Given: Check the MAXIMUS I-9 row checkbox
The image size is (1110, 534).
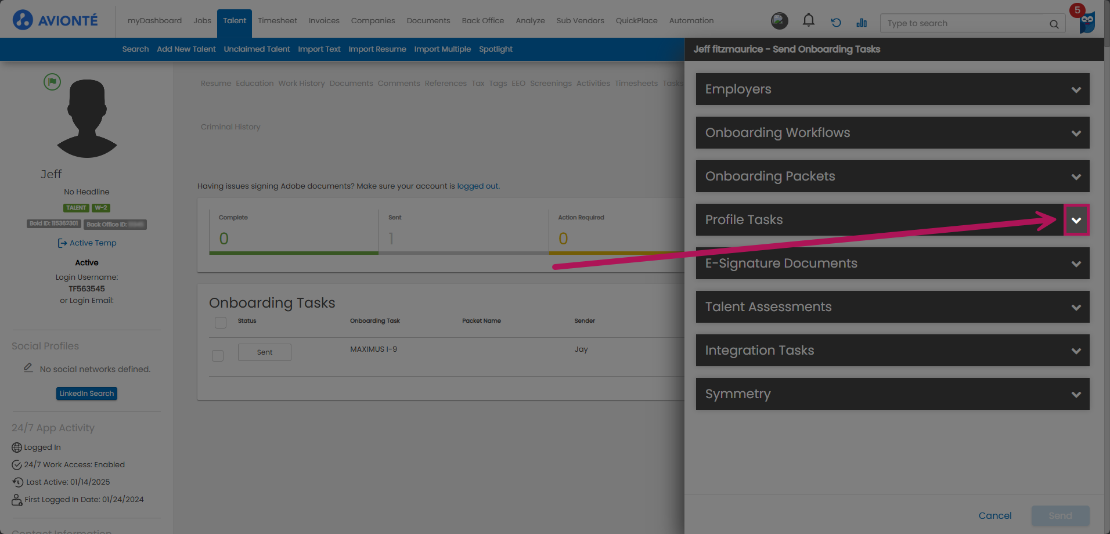Looking at the screenshot, I should coord(218,355).
